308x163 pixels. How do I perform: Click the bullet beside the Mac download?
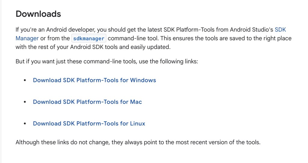coord(25,102)
